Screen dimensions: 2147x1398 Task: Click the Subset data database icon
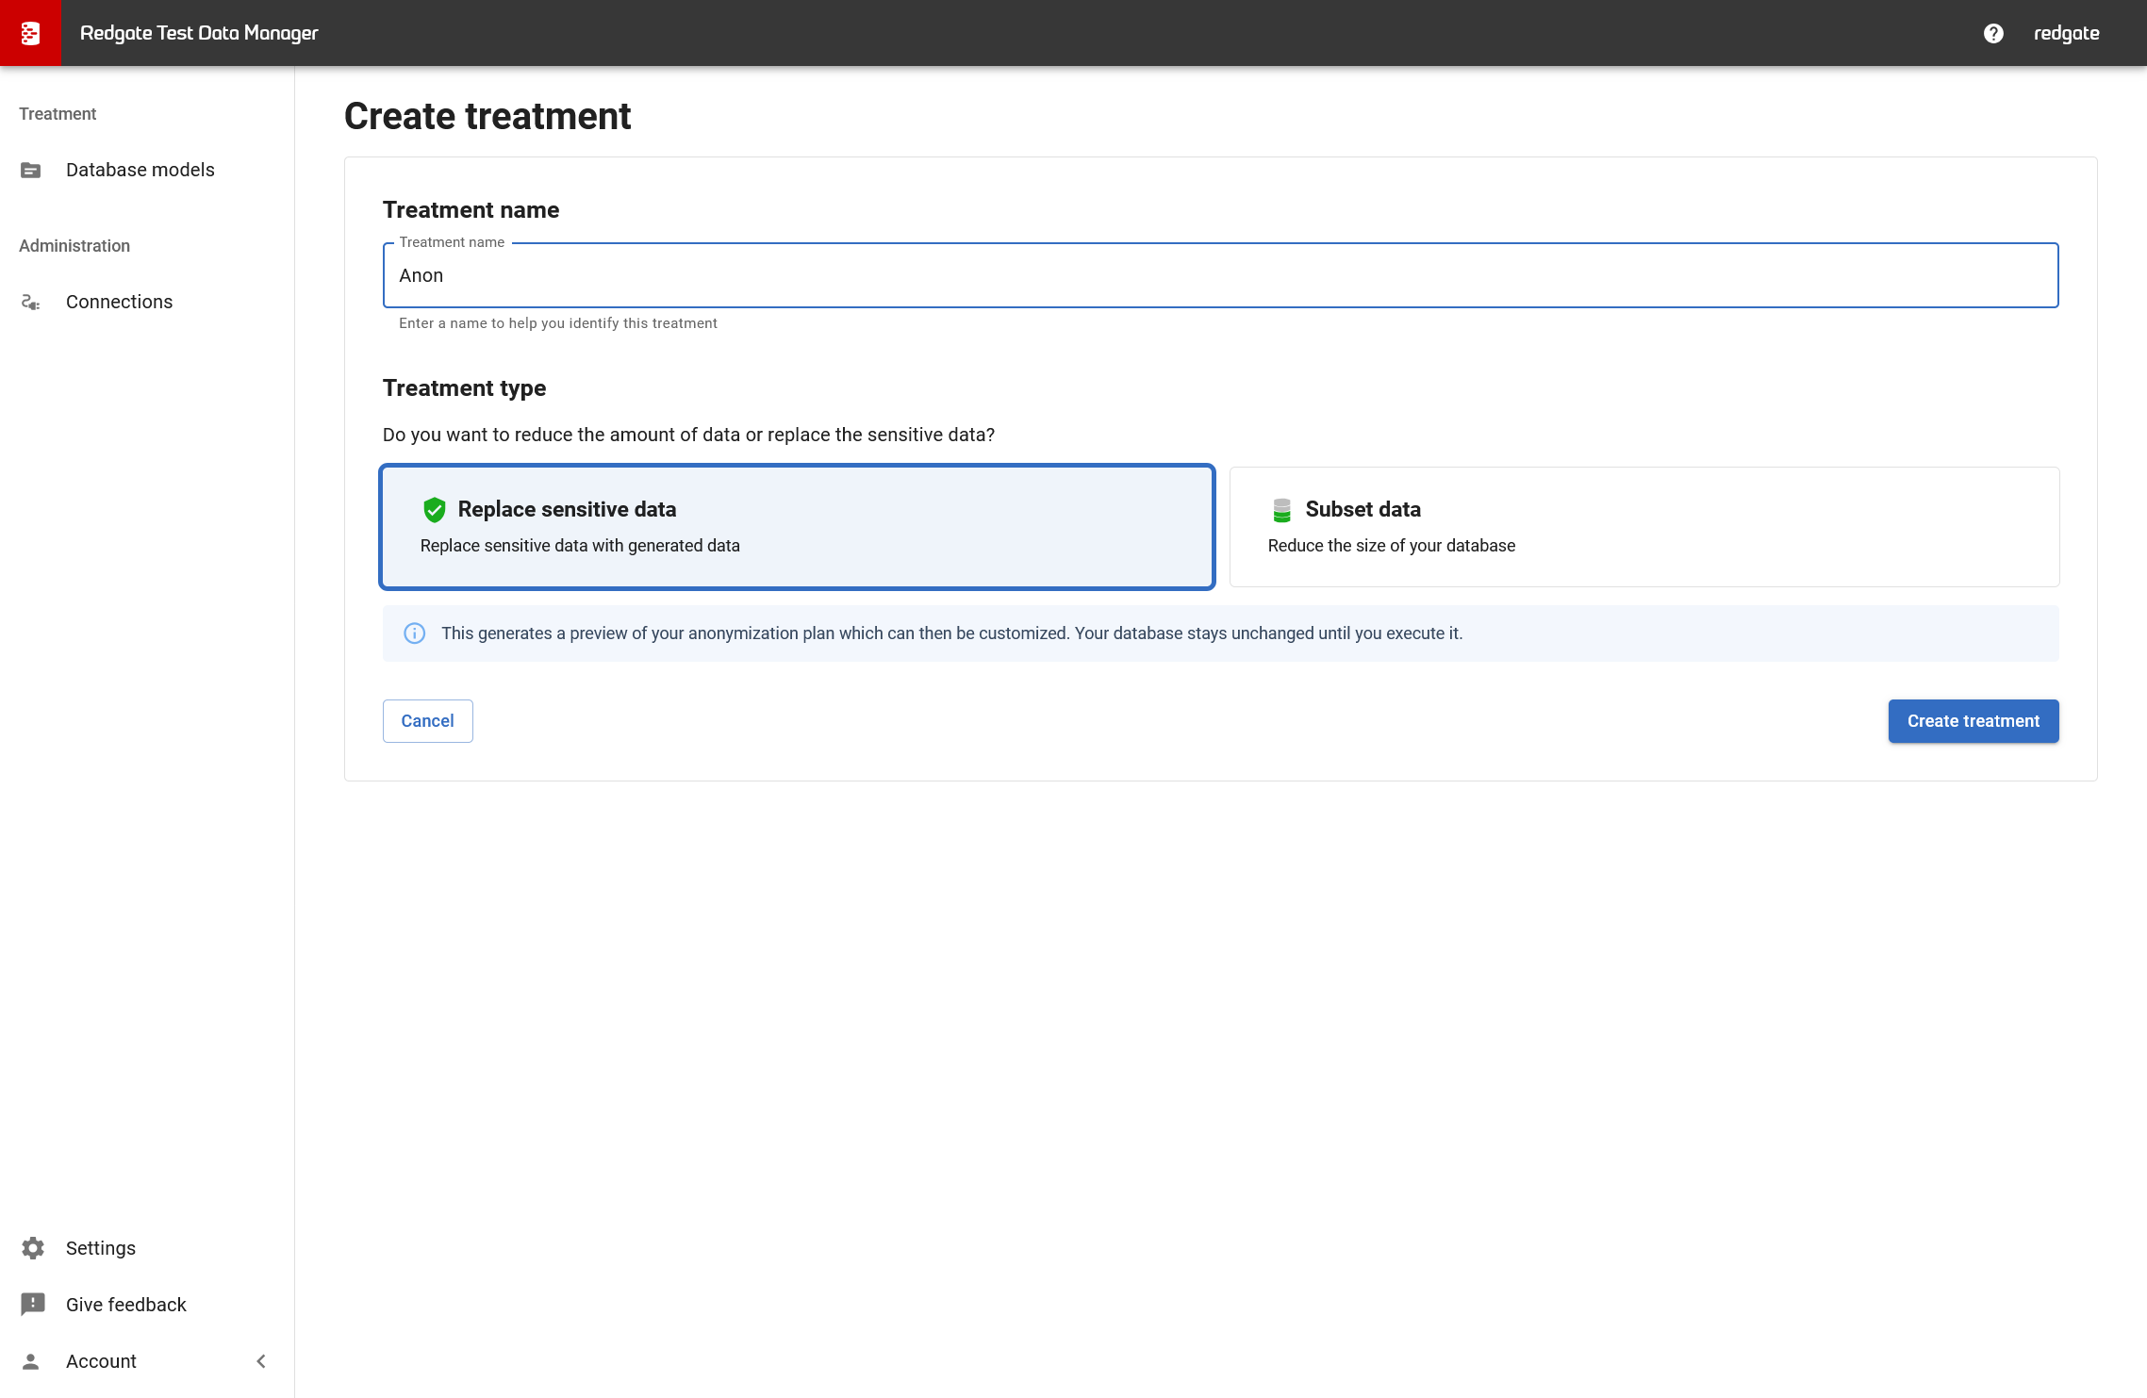(x=1281, y=510)
